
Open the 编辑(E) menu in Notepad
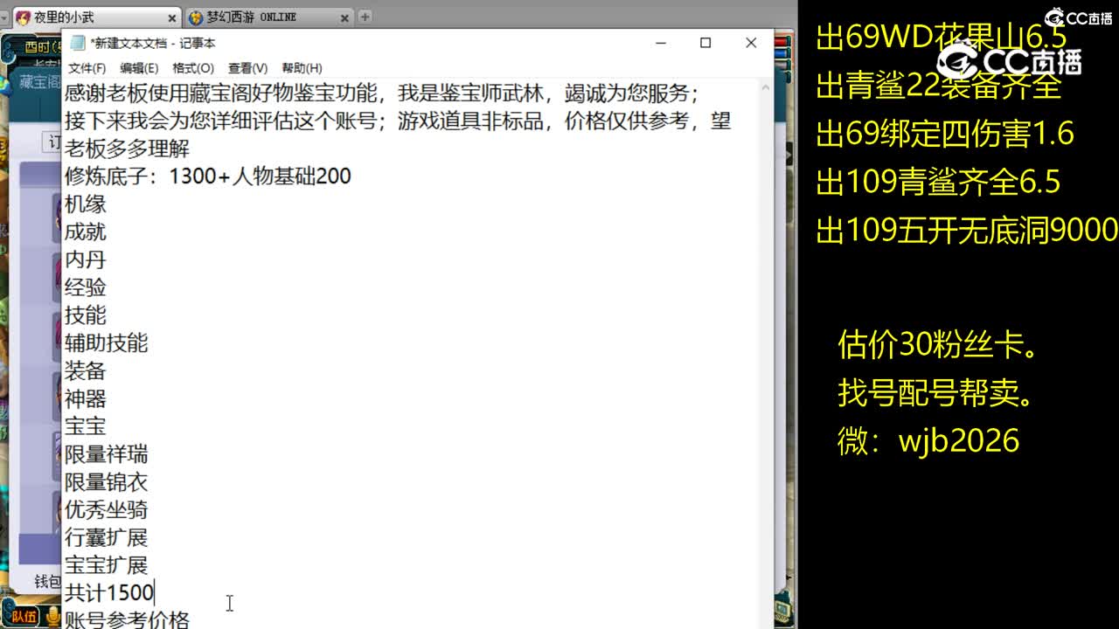pyautogui.click(x=139, y=68)
